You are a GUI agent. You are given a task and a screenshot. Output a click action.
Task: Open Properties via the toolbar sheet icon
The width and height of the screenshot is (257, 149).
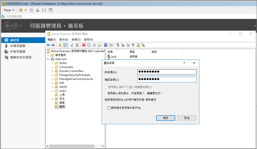89,45
